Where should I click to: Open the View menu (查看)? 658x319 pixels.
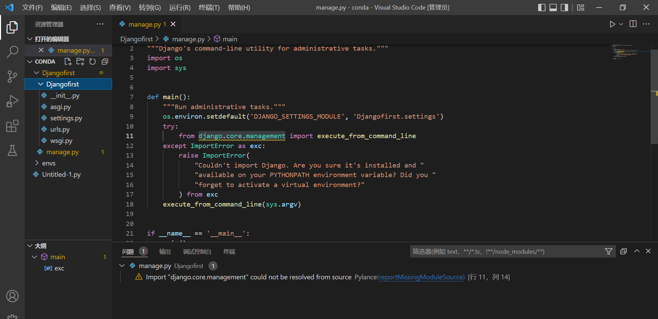point(120,8)
